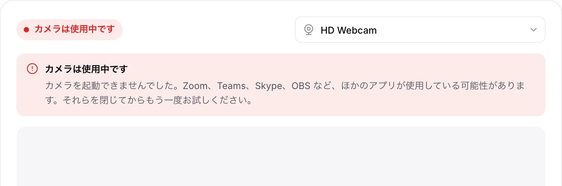Click blank space right of HD Webcam text
562x186 pixels.
(x=452, y=30)
